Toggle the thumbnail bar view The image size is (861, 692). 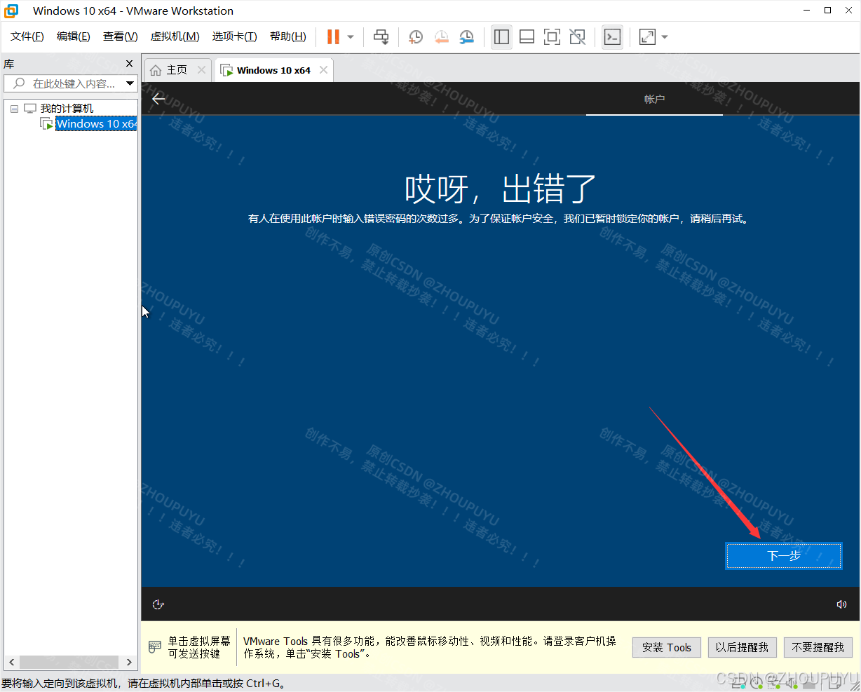(527, 37)
